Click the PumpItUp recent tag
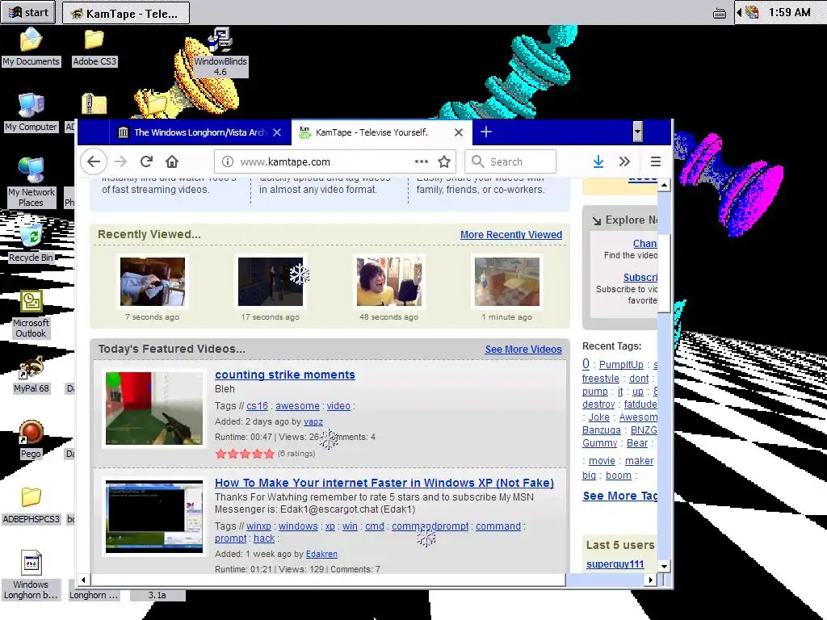827x620 pixels. tap(621, 365)
